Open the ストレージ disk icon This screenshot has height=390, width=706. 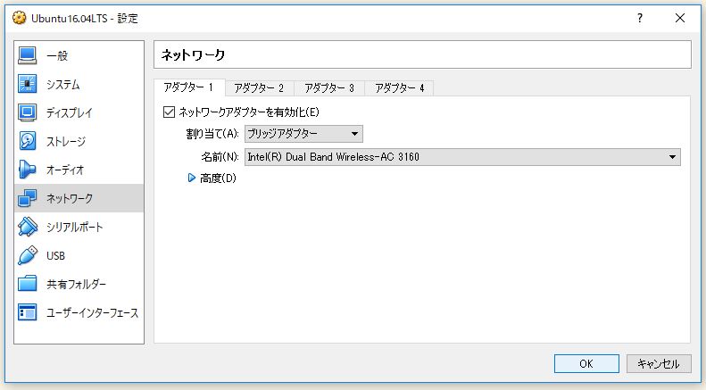(x=27, y=141)
